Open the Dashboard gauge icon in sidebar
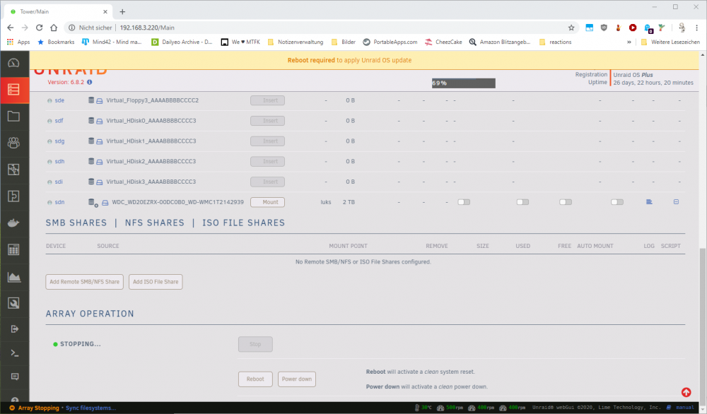707x414 pixels. 13,63
